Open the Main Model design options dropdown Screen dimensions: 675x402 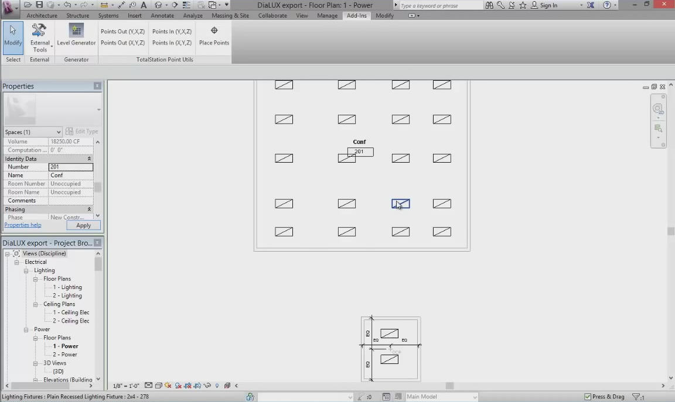pos(442,397)
